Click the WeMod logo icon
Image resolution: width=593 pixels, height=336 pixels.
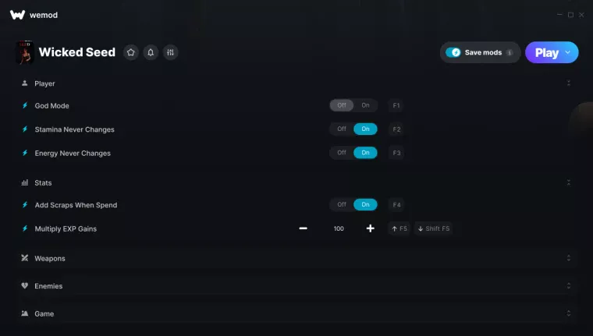tap(17, 15)
